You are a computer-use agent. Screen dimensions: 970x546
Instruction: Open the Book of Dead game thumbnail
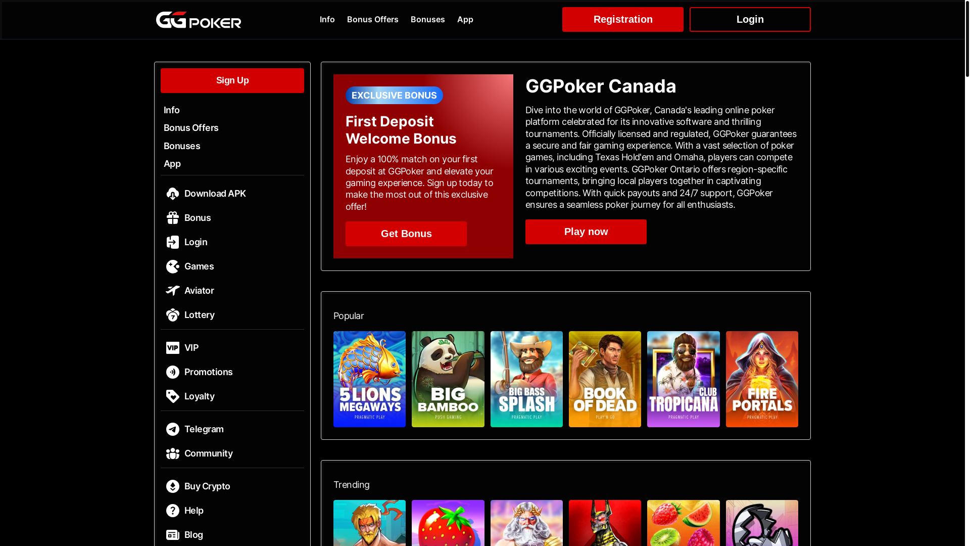point(605,379)
